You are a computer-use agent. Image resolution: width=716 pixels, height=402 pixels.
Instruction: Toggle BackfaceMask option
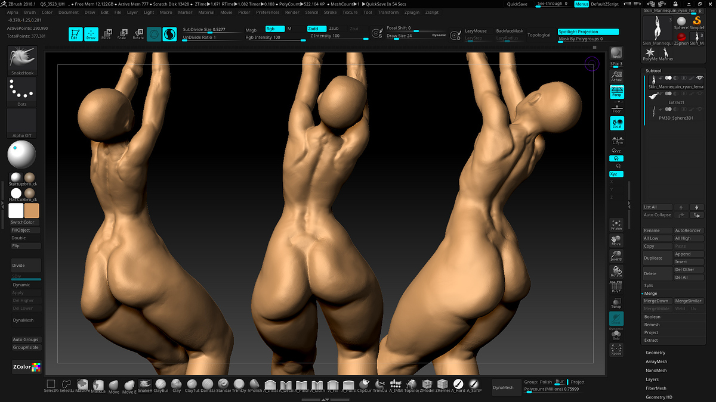pyautogui.click(x=510, y=31)
